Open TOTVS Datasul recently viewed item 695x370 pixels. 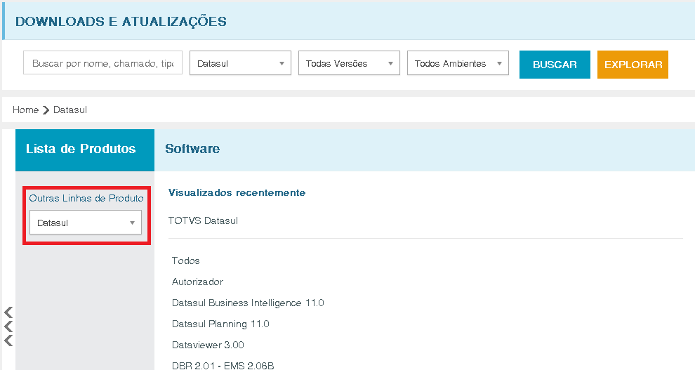[203, 220]
